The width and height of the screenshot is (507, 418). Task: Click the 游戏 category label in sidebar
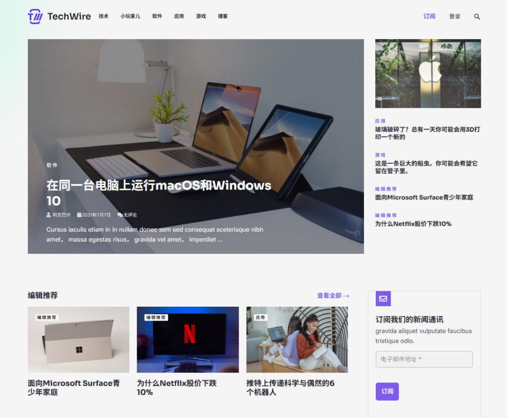coord(380,155)
